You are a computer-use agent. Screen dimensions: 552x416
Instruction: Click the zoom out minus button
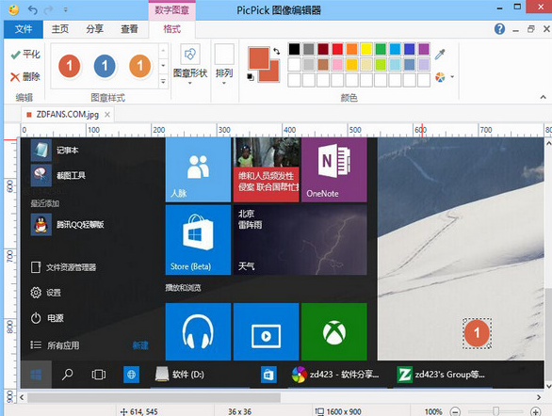[x=455, y=411]
